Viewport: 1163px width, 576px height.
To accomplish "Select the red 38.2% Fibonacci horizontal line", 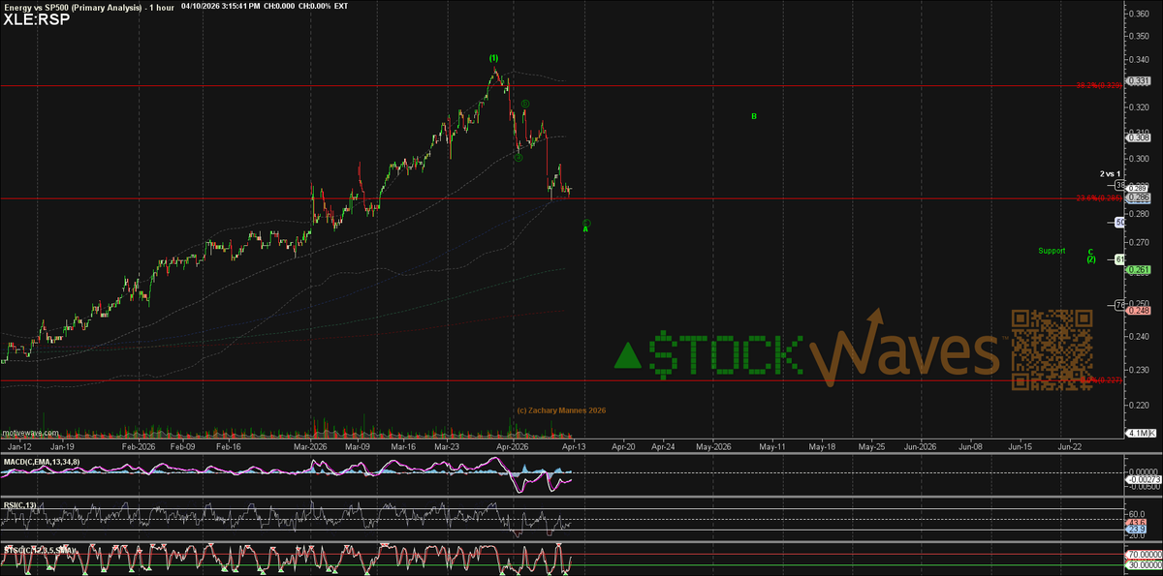I will pos(562,85).
